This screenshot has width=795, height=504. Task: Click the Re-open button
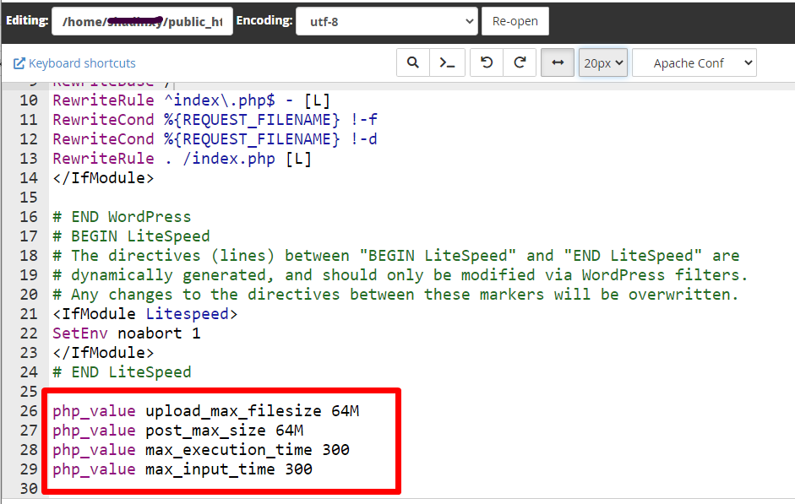point(515,21)
